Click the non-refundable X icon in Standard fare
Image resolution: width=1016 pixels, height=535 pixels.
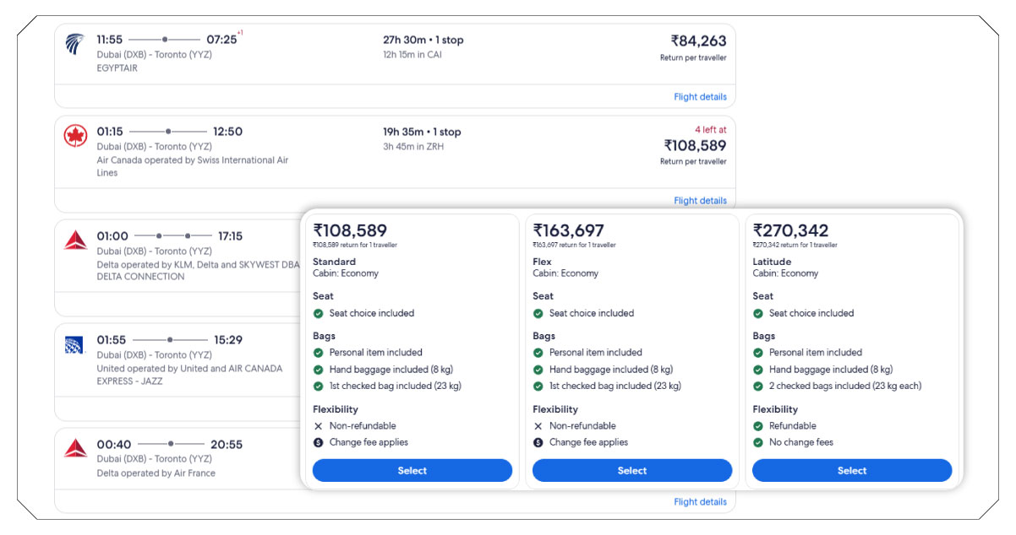coord(319,425)
